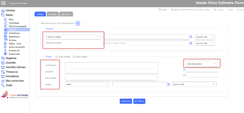Open the hamburger menu icon
The width and height of the screenshot is (244, 113).
(4, 3)
